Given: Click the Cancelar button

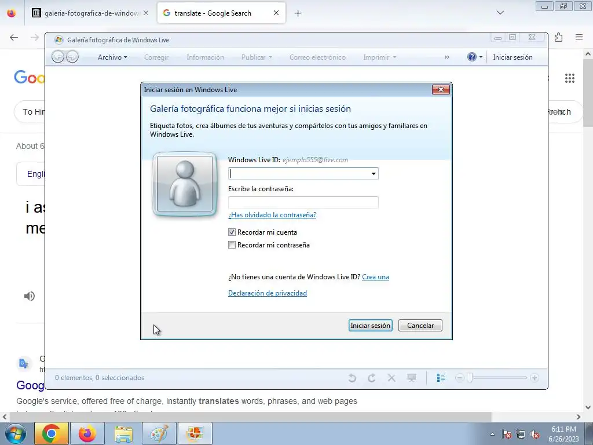Looking at the screenshot, I should tap(420, 326).
